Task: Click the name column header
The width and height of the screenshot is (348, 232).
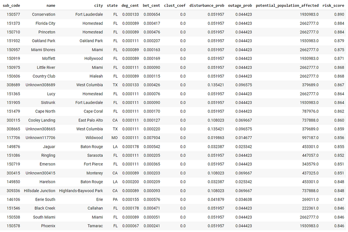Action: tap(51, 6)
